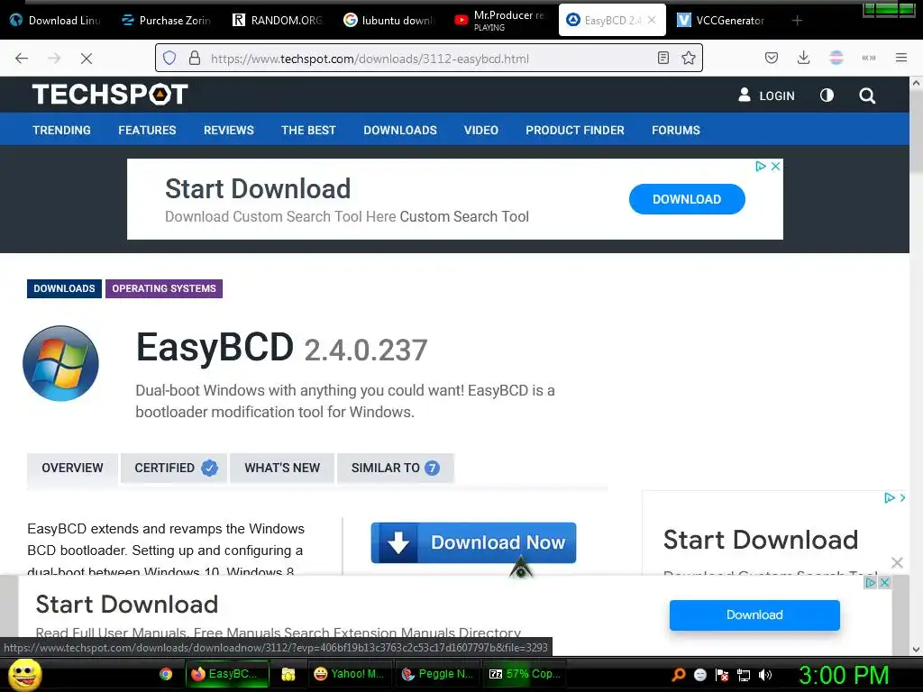Switch to Purchase Zorin tab
The image size is (923, 692).
[166, 20]
